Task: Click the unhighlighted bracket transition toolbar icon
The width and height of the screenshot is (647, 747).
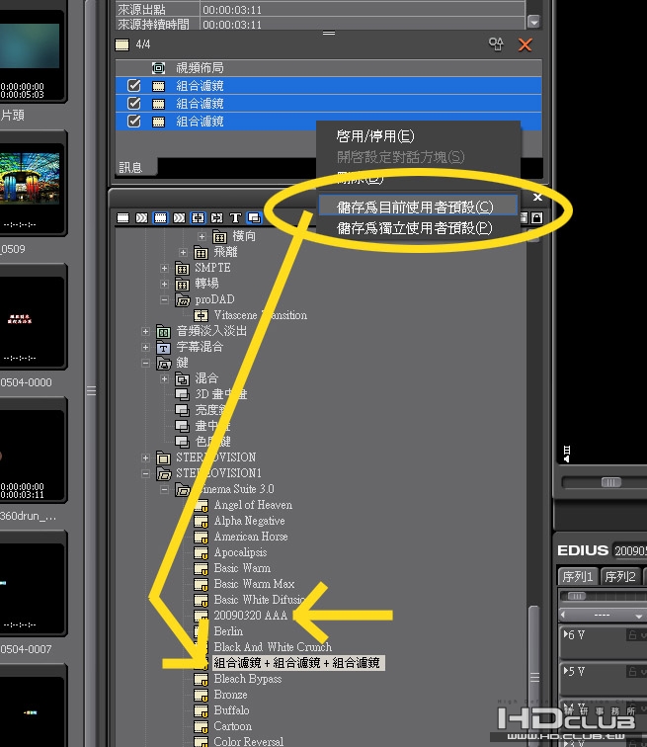Action: click(x=216, y=218)
